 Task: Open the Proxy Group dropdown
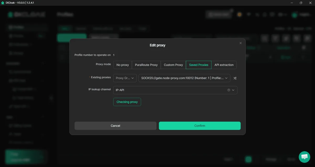(125, 78)
